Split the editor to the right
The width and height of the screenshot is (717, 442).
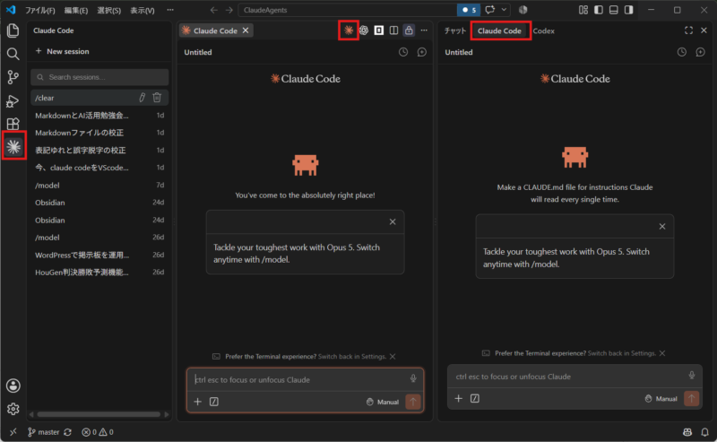(393, 30)
